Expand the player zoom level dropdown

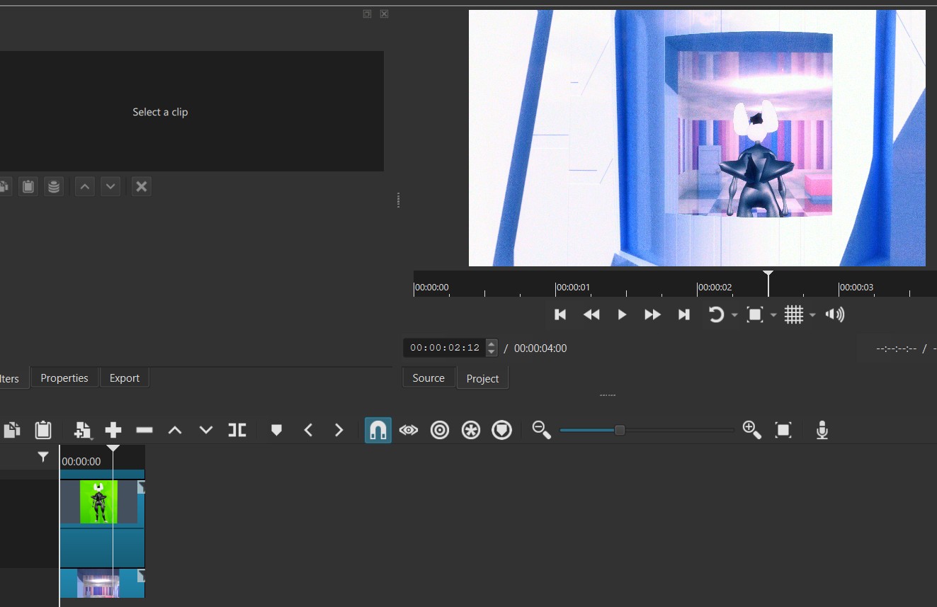(773, 315)
